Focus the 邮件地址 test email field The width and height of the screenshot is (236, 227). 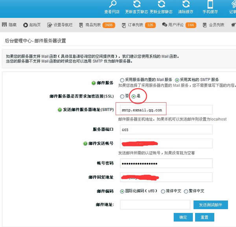155,205
